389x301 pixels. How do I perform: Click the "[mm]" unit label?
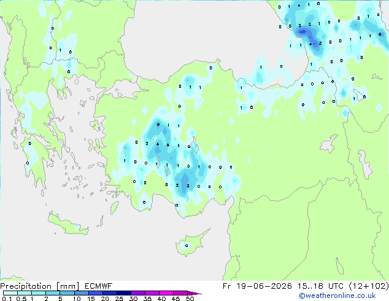point(67,286)
